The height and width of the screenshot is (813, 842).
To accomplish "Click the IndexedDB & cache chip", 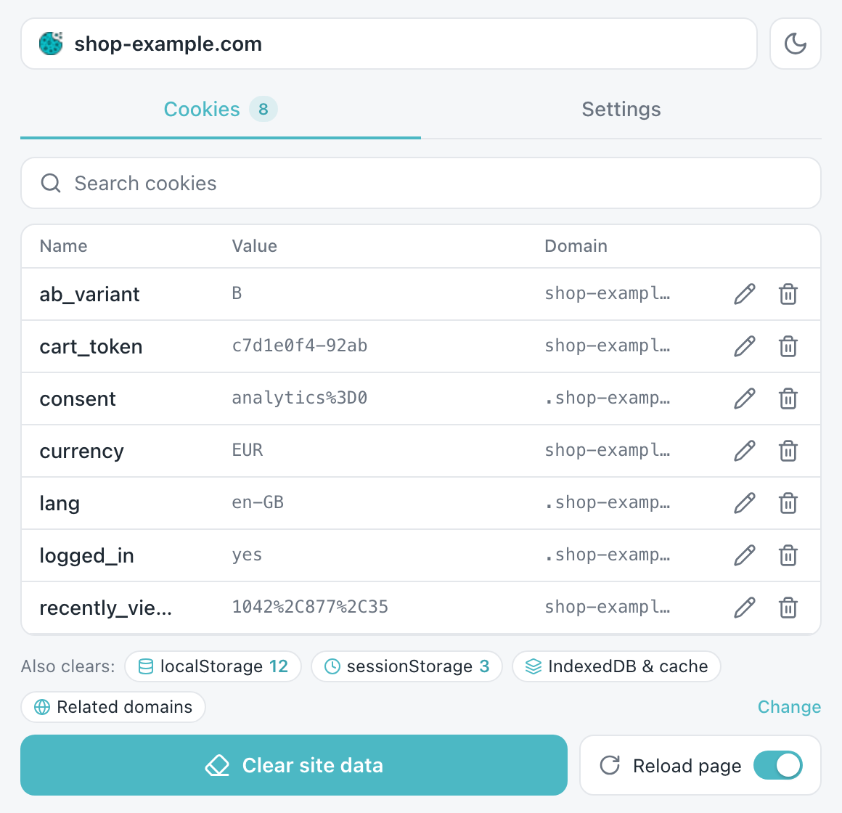I will pyautogui.click(x=616, y=666).
